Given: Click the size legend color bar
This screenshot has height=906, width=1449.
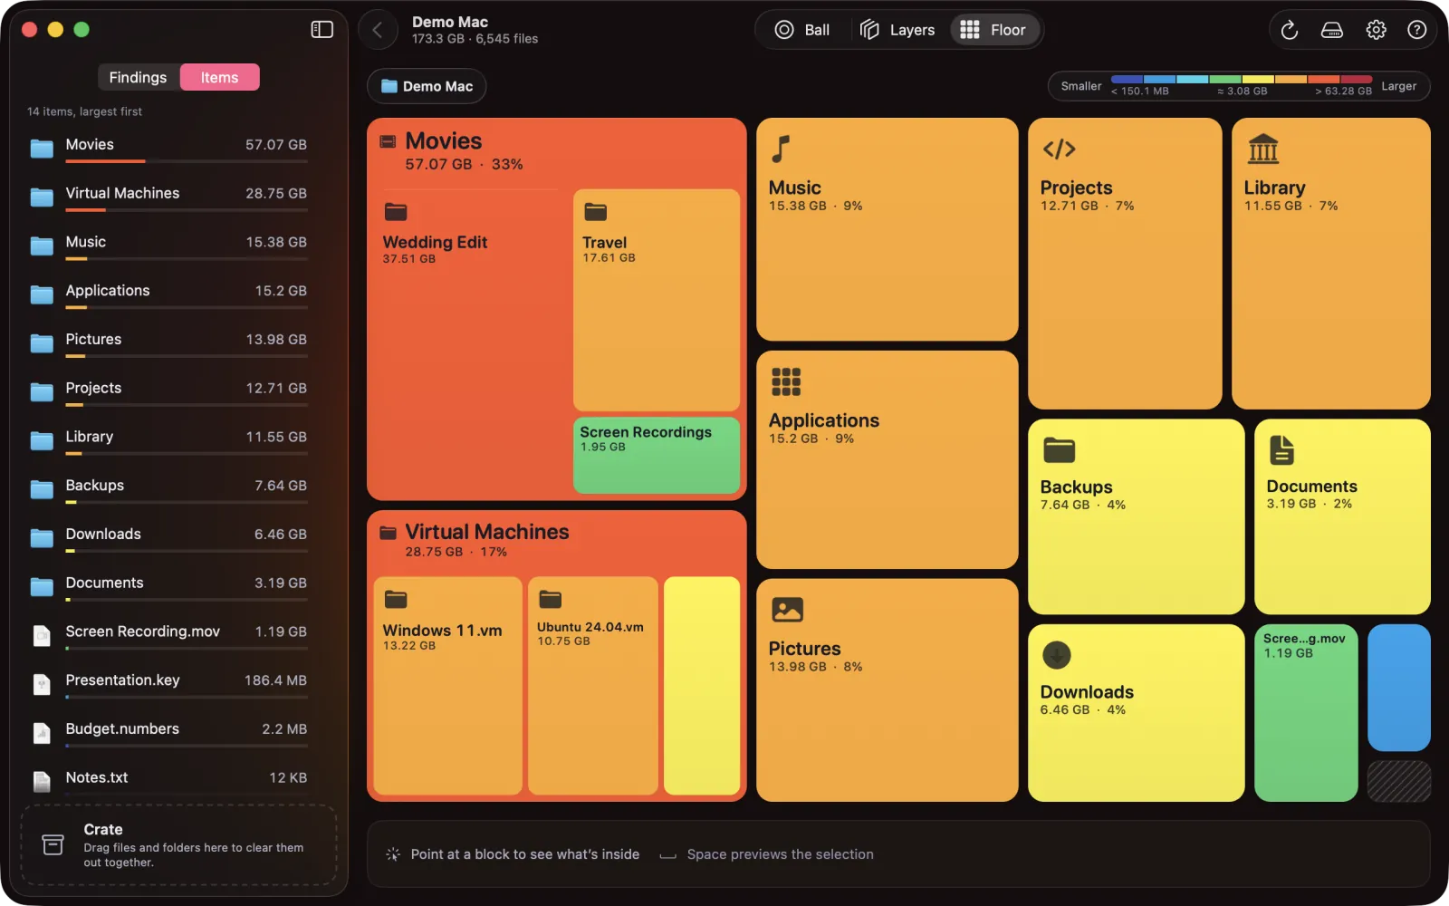Looking at the screenshot, I should click(x=1241, y=80).
